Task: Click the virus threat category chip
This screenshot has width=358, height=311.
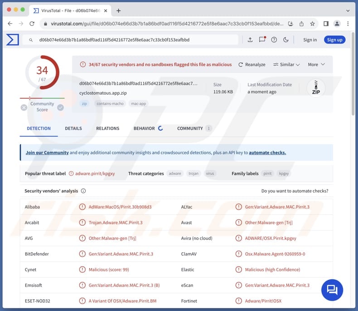Action: click(x=210, y=173)
